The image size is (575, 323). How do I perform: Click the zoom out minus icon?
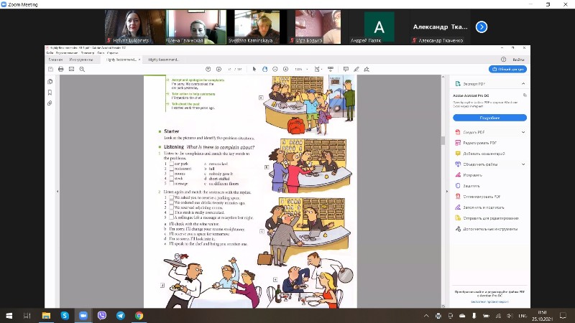[x=275, y=69]
